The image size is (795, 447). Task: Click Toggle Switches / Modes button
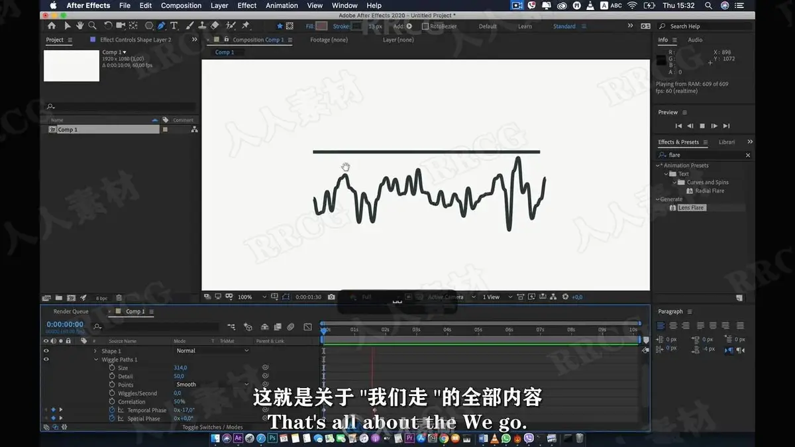[x=213, y=427]
